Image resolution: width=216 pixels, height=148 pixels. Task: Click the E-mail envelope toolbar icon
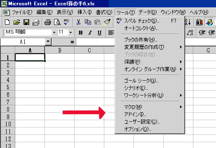[x=36, y=22]
